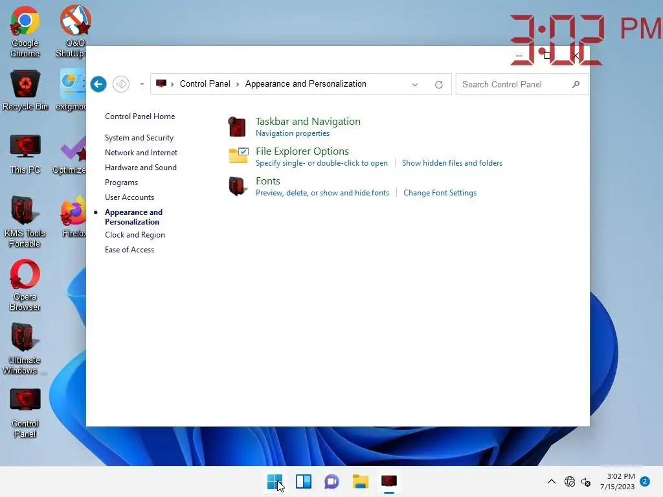Open Navigation properties link
This screenshot has height=497, width=663.
[x=293, y=133]
